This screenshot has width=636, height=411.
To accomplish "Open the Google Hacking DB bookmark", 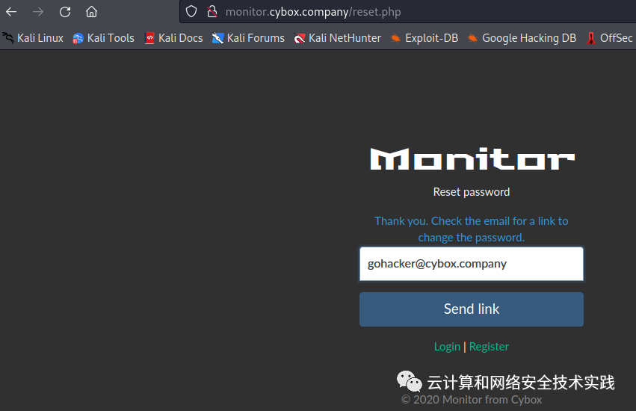I will click(522, 38).
